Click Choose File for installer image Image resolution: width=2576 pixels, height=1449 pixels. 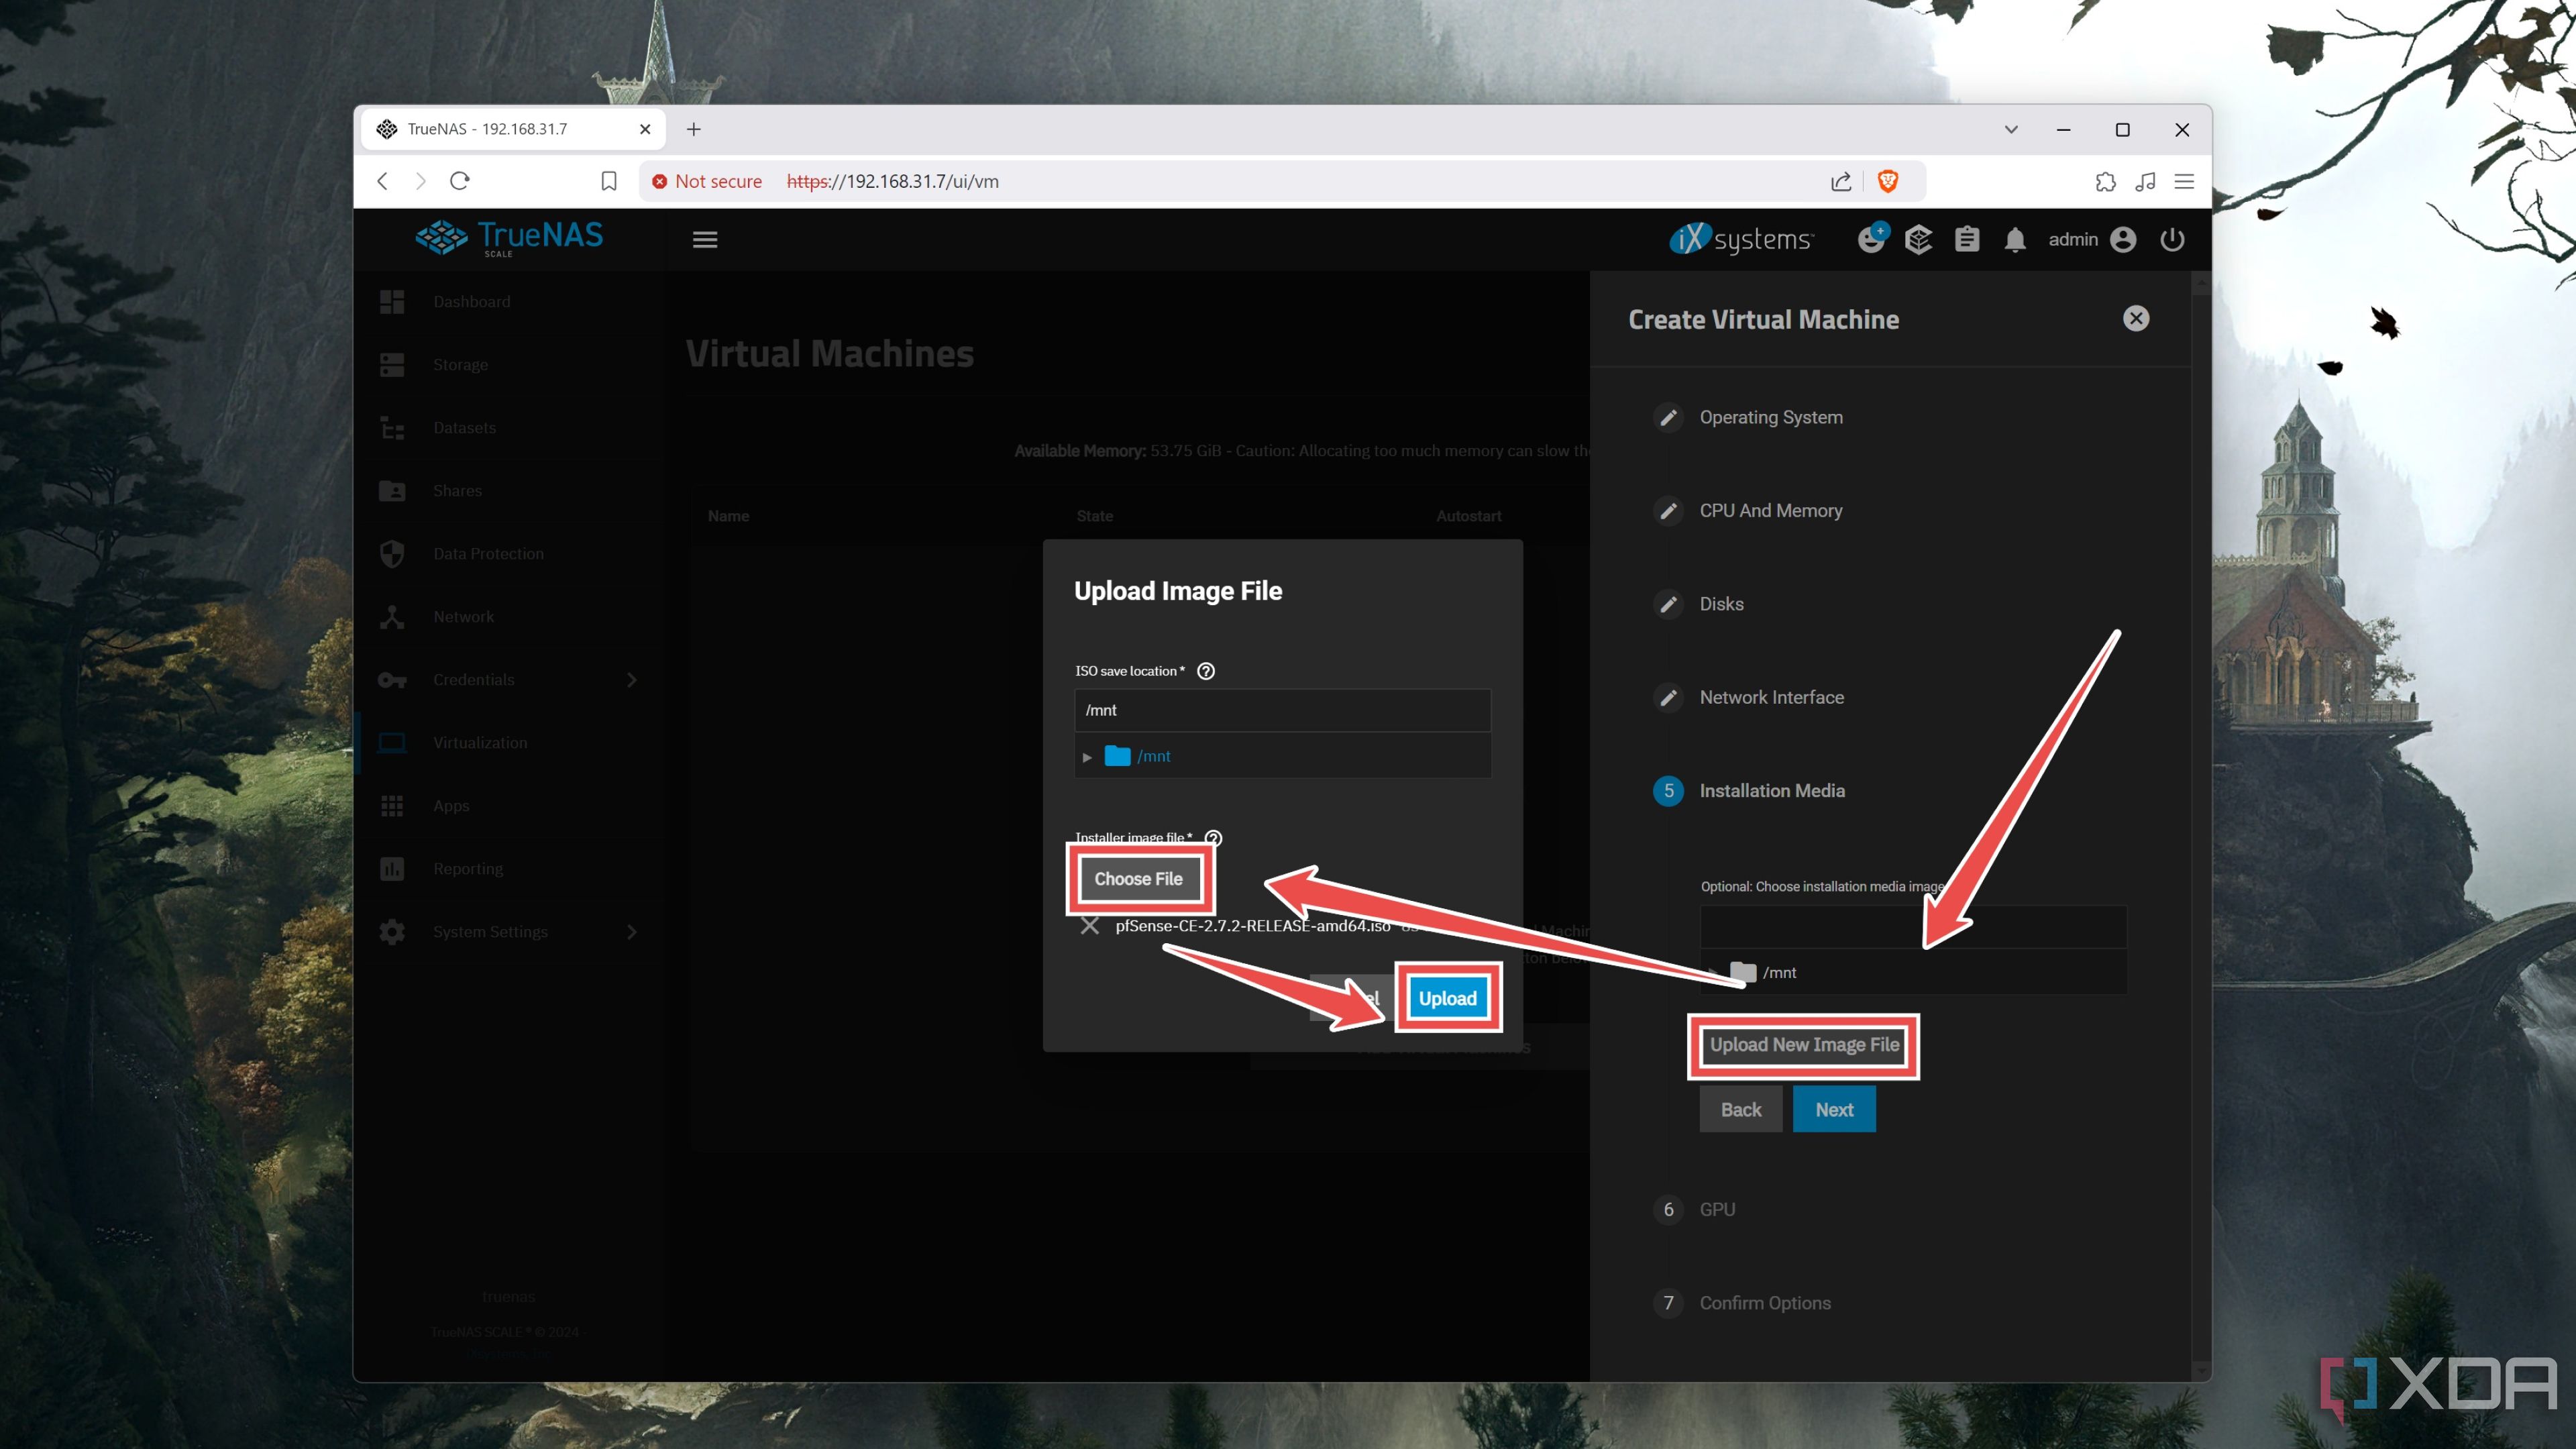1138,877
